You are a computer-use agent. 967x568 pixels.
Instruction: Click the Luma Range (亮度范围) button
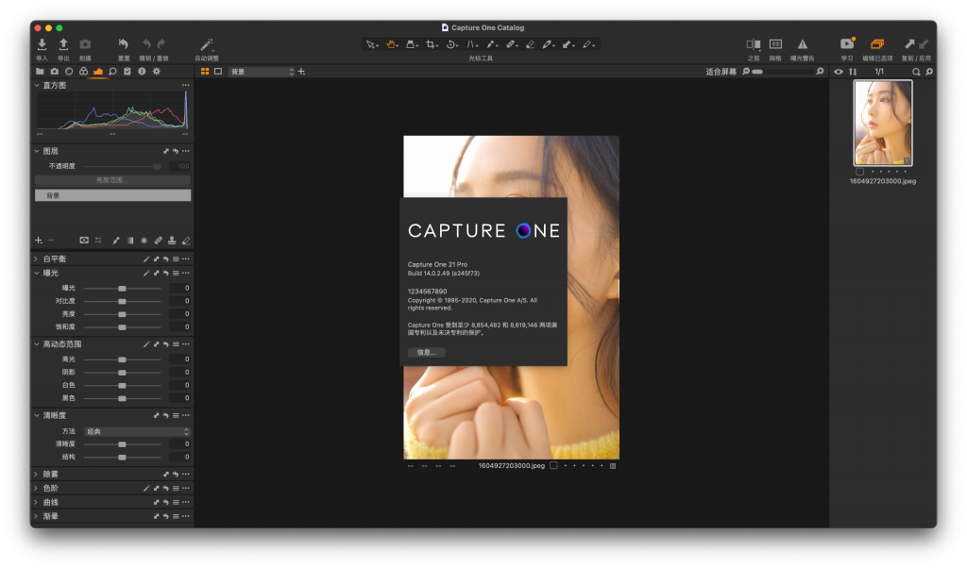click(112, 180)
